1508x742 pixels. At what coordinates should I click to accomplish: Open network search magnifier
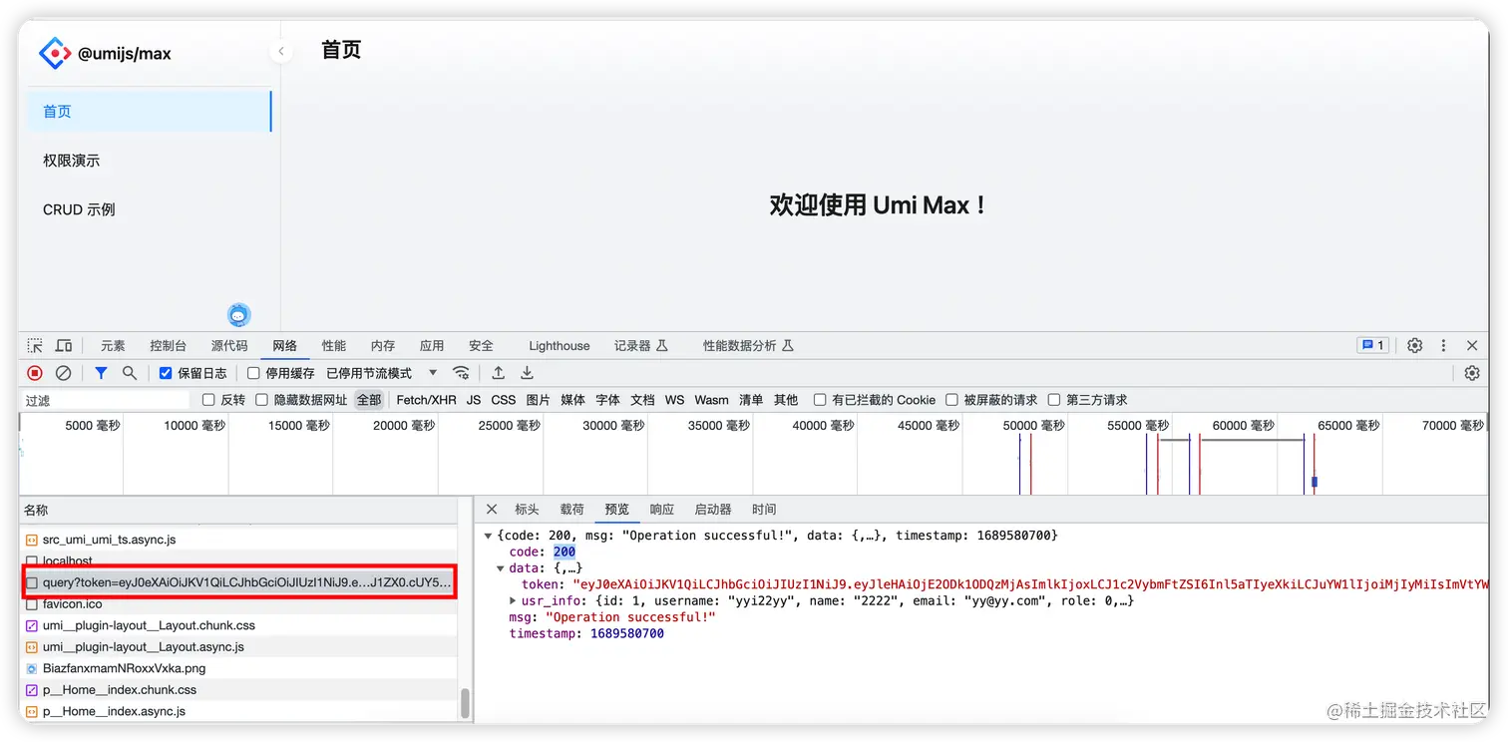click(x=130, y=373)
